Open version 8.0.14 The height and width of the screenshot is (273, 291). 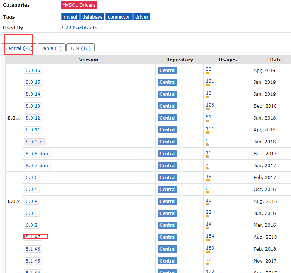tap(33, 94)
